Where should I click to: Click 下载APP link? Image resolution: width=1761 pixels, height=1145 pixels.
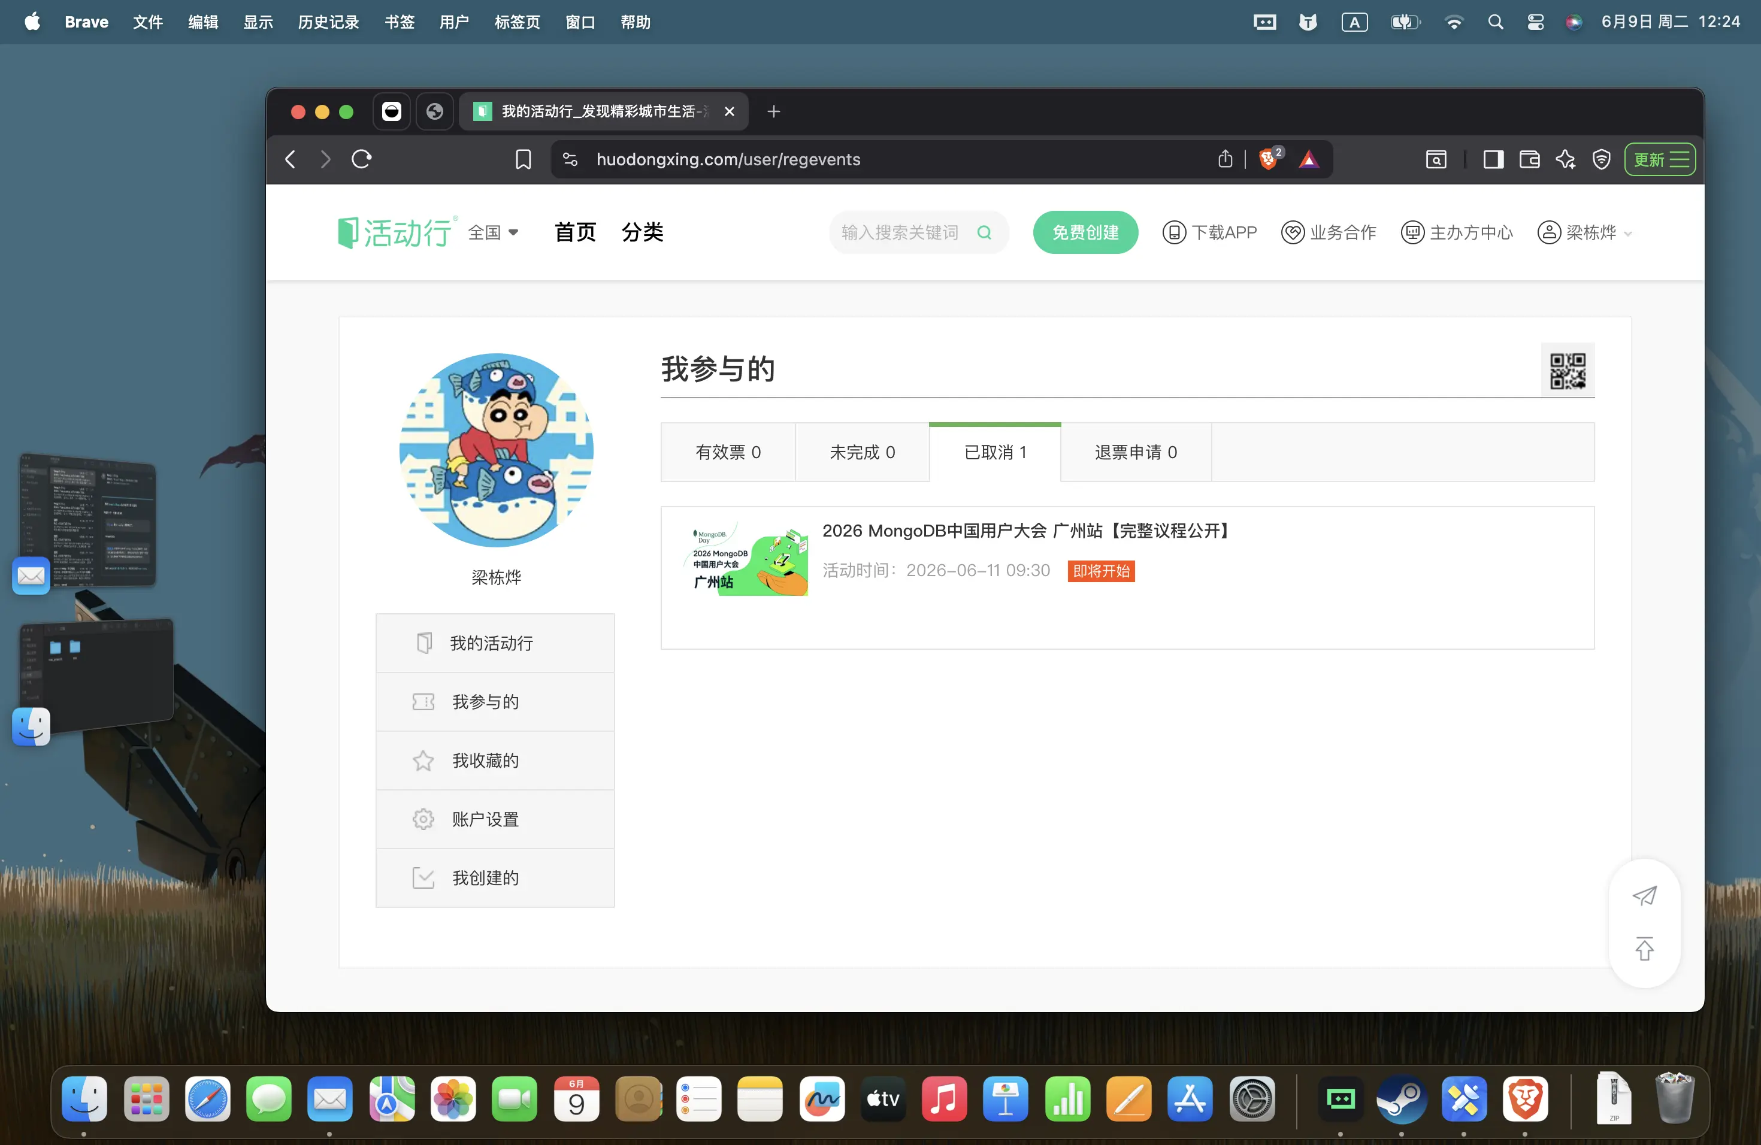pyautogui.click(x=1210, y=232)
